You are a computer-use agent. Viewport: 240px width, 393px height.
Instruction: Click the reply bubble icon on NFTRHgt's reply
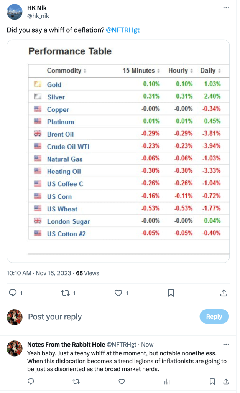(x=31, y=381)
